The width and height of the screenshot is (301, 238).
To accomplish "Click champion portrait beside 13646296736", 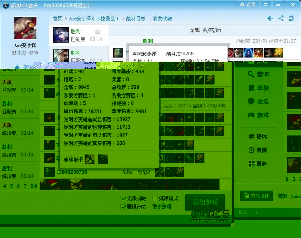I will coord(49,172).
